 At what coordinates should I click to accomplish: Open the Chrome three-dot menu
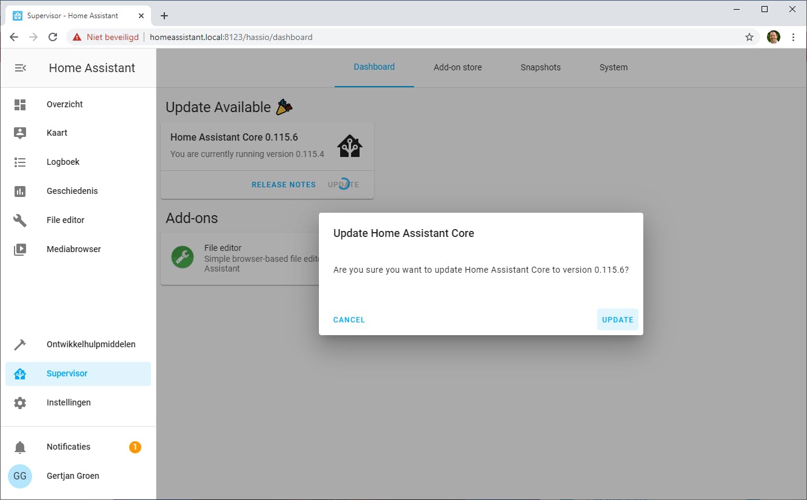[793, 37]
